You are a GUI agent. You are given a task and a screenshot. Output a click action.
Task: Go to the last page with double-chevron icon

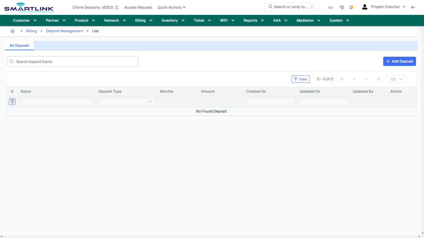pyautogui.click(x=378, y=79)
